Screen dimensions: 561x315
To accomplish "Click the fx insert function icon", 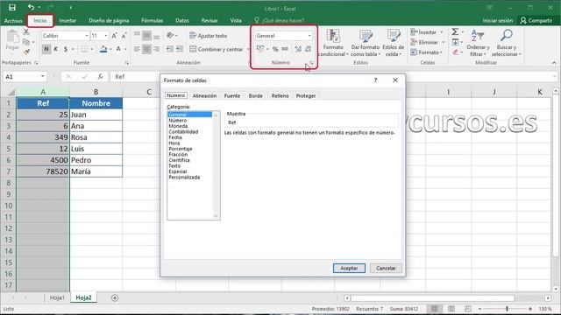I will 100,76.
